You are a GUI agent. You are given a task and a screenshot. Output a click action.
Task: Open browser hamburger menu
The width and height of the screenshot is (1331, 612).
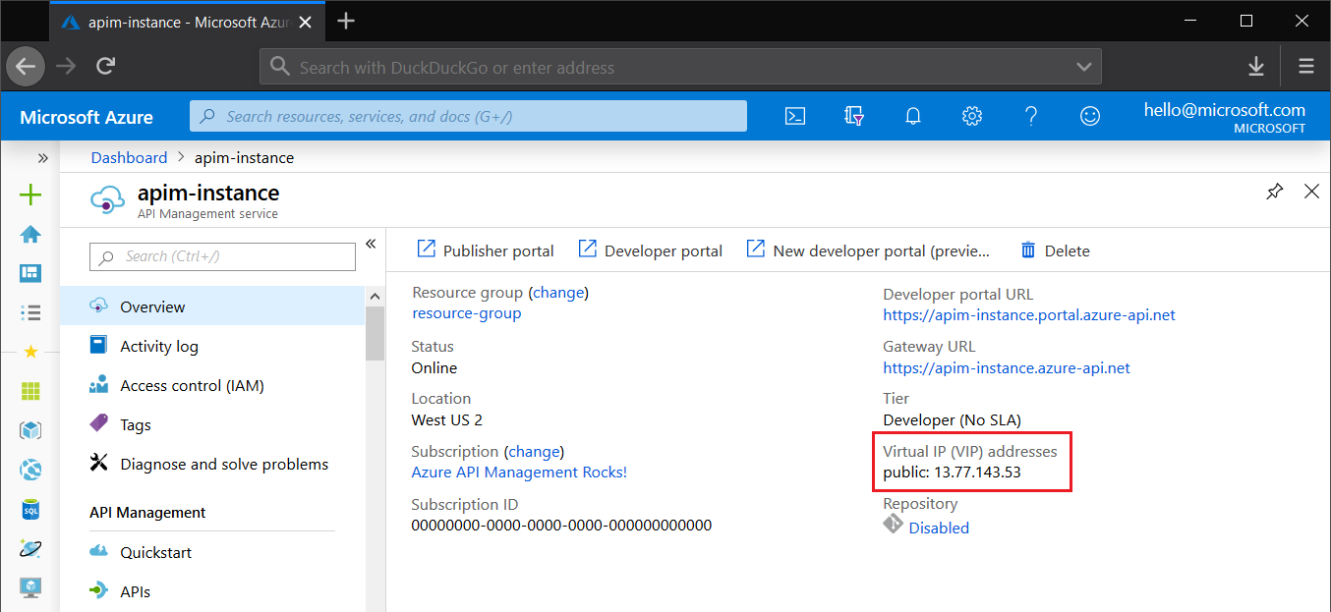(1306, 67)
